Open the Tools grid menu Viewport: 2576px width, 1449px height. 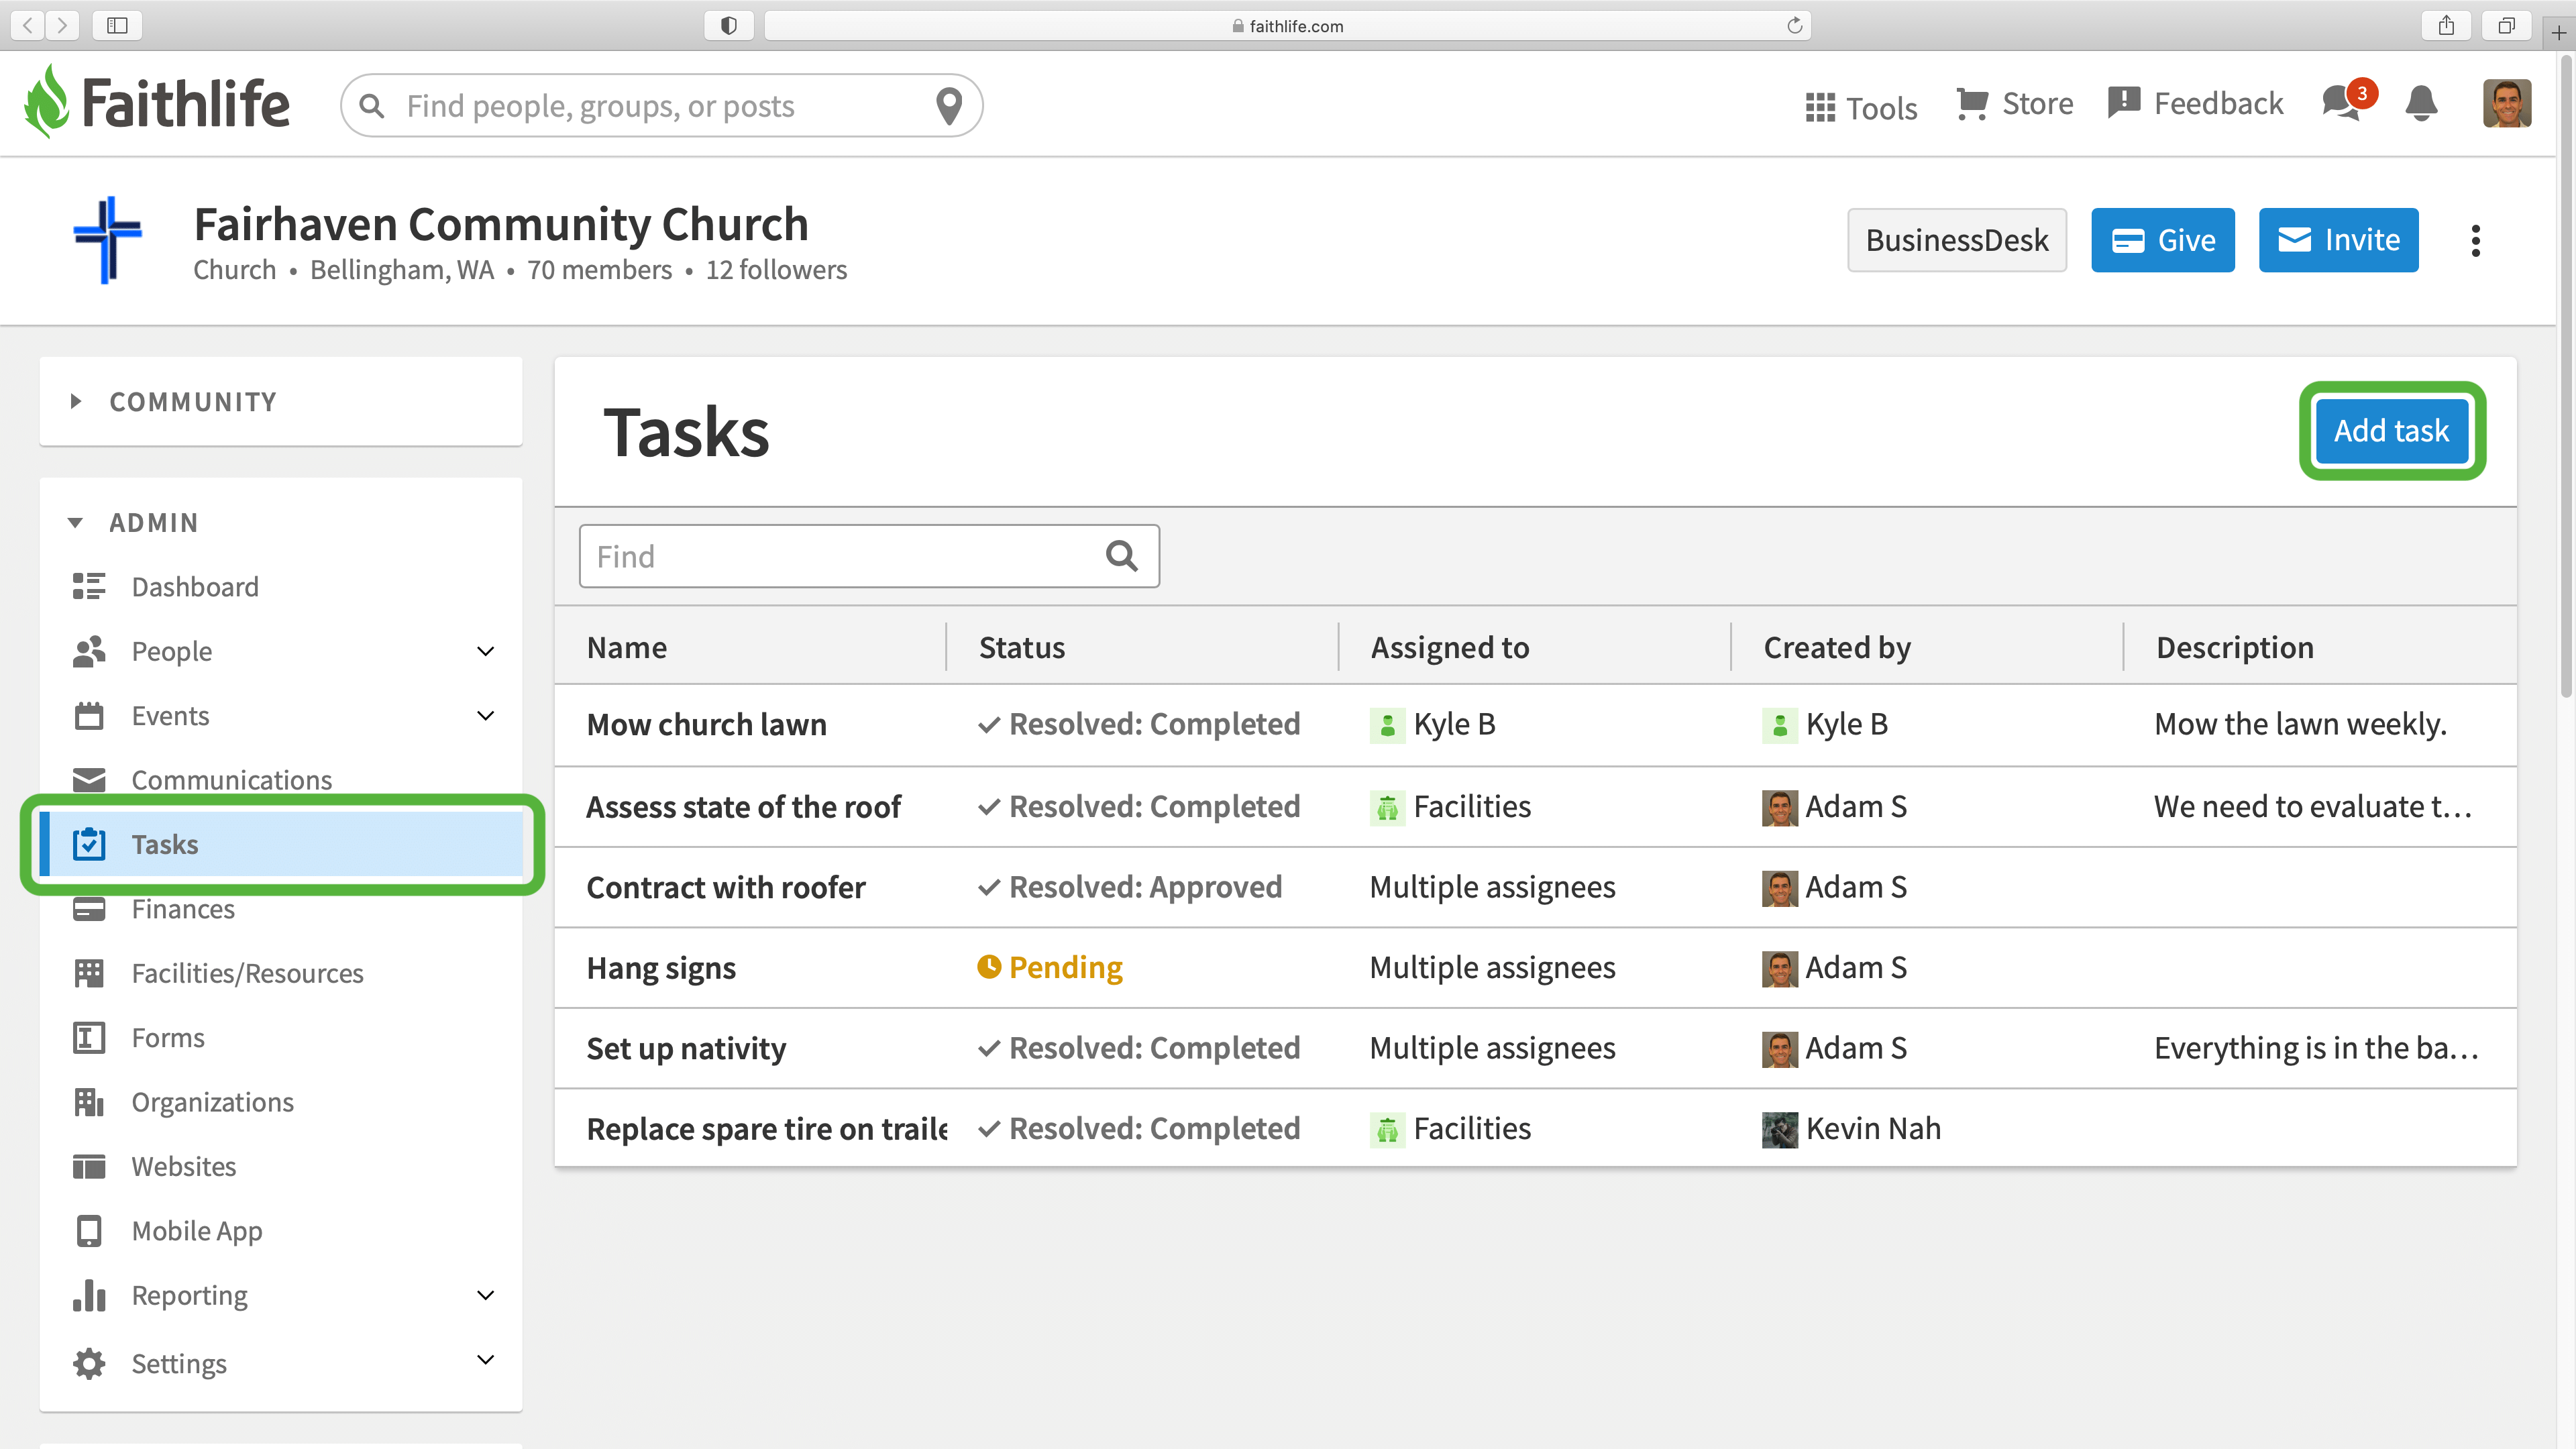(1861, 106)
